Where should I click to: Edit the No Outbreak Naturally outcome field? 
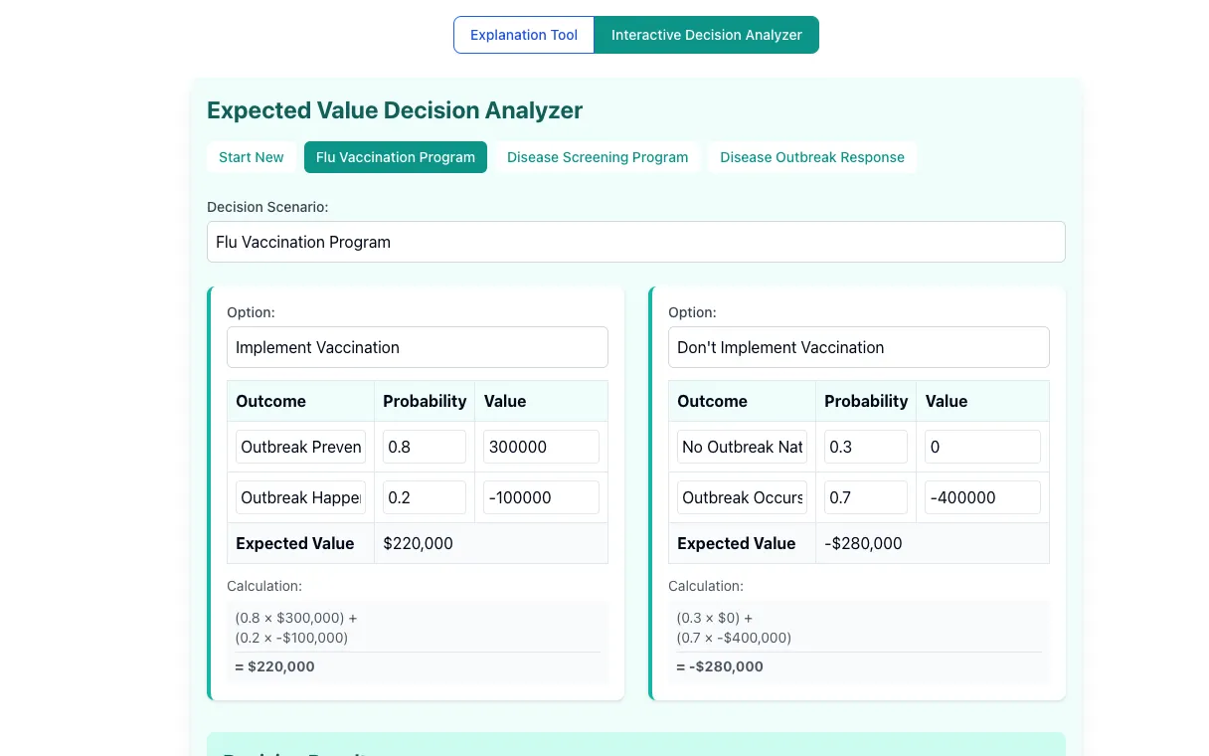(743, 447)
